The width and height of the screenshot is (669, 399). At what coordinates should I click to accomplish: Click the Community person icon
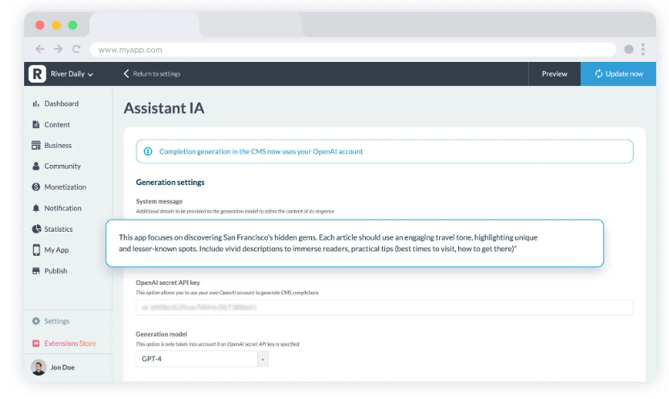(36, 167)
